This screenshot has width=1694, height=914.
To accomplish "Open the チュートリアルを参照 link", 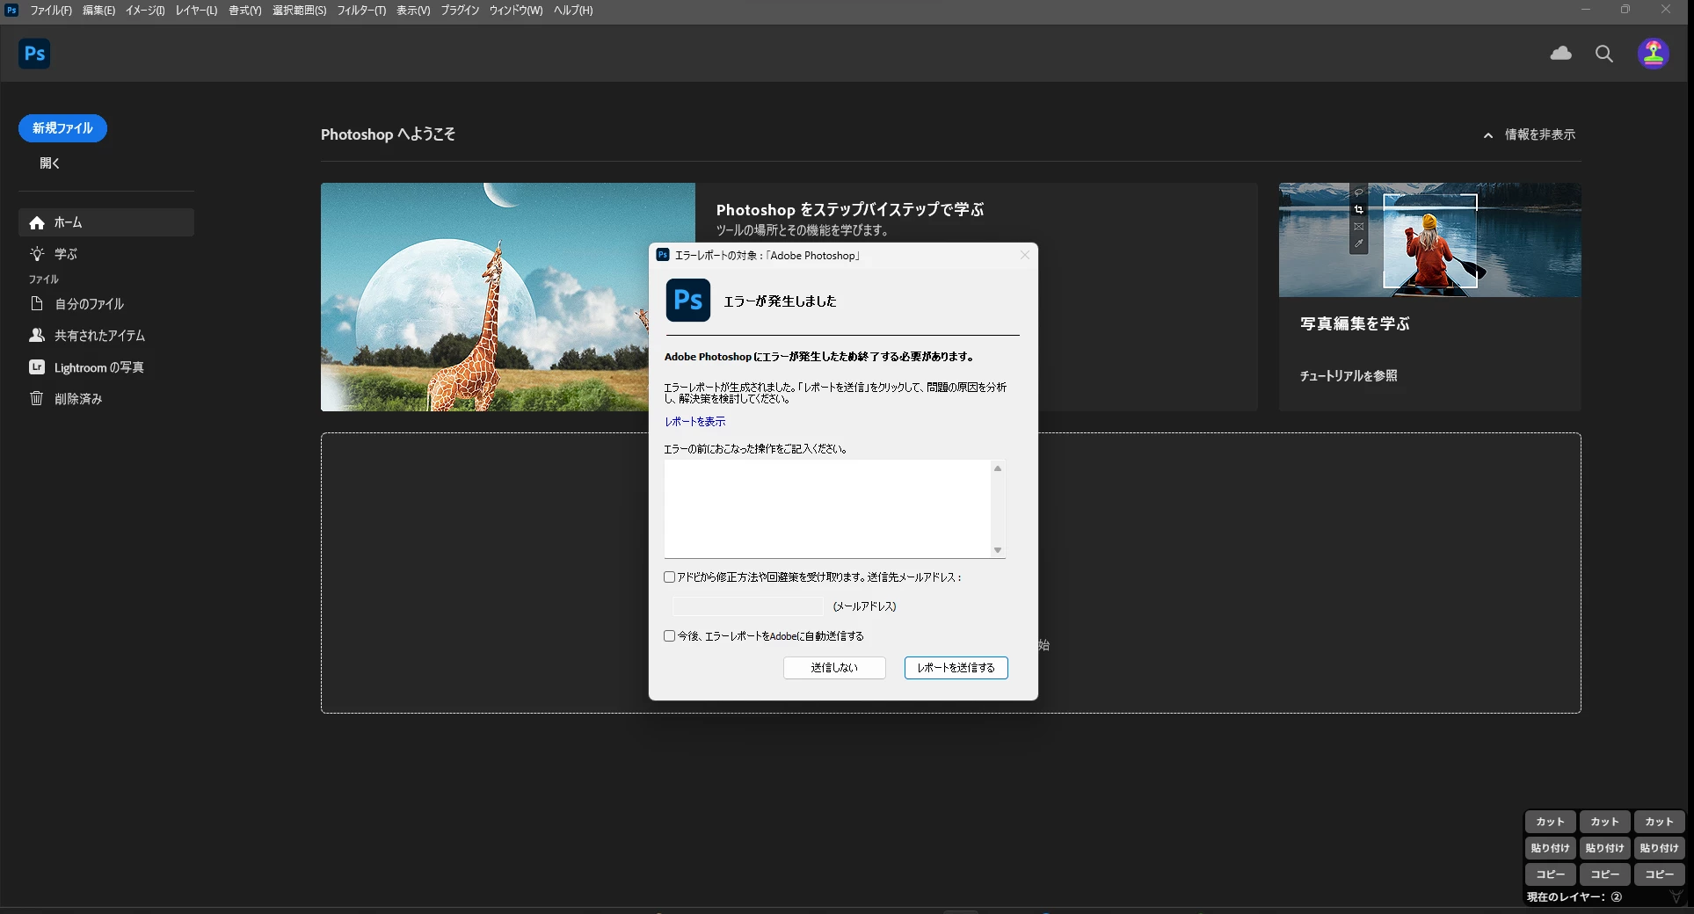I will coord(1349,375).
